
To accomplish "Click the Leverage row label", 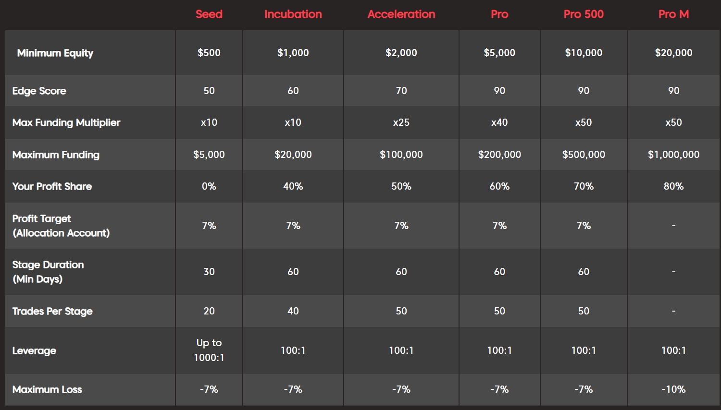I will (34, 350).
